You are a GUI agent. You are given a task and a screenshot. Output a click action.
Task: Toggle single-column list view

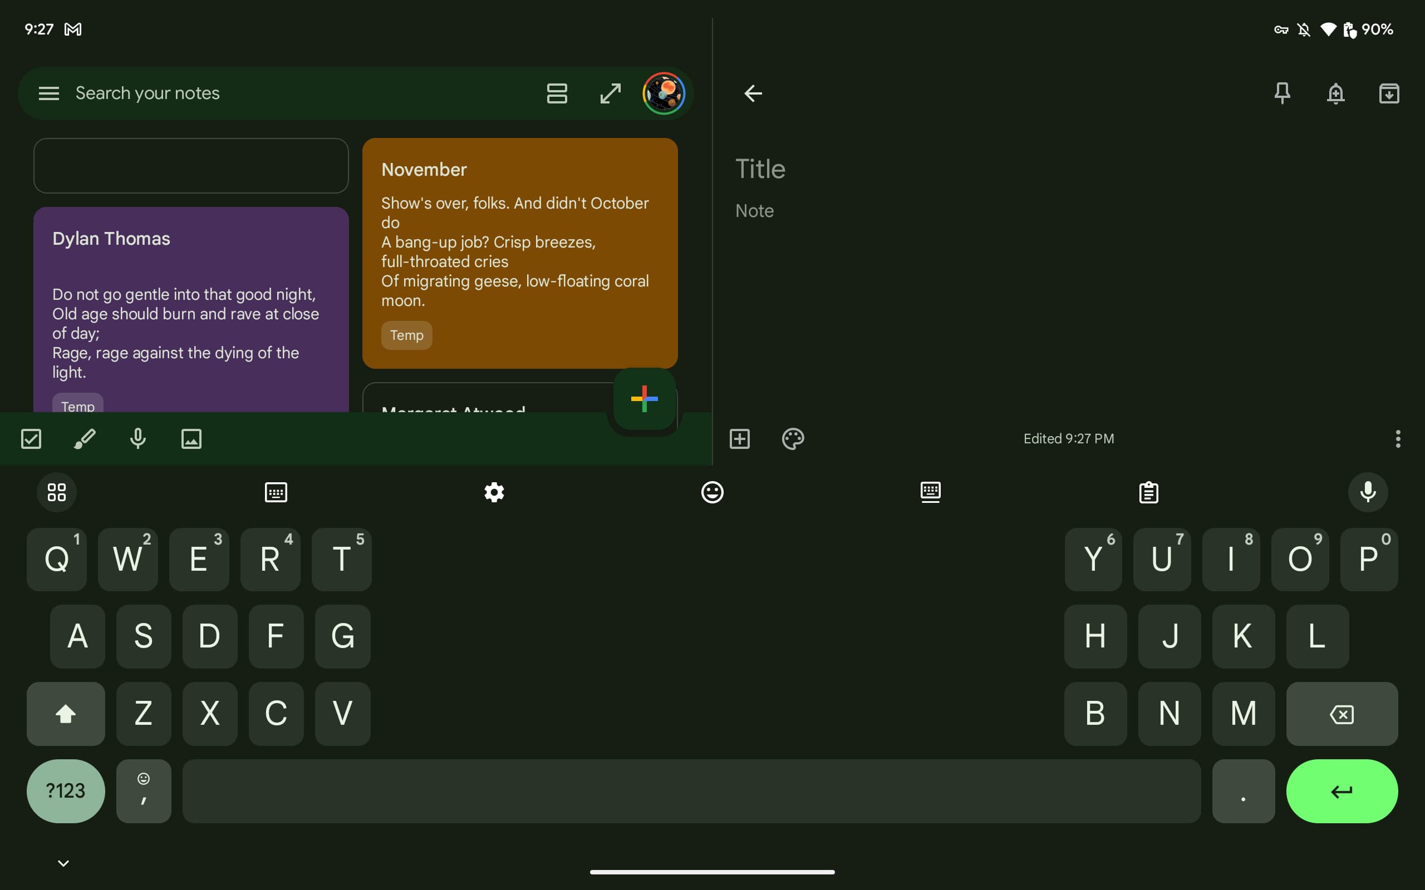[x=557, y=93]
